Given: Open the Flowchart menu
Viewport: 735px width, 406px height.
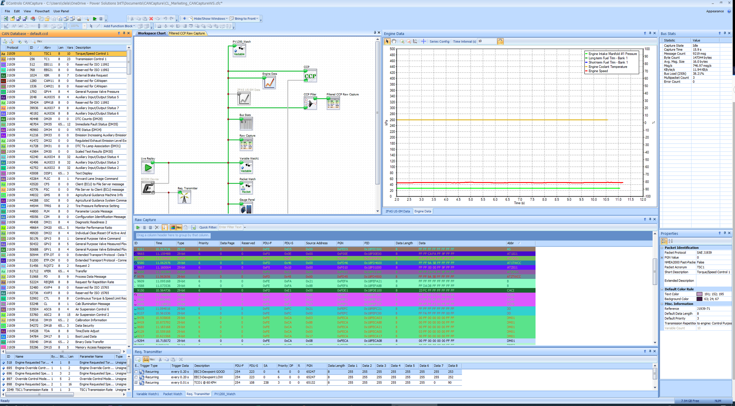Looking at the screenshot, I should coord(42,11).
